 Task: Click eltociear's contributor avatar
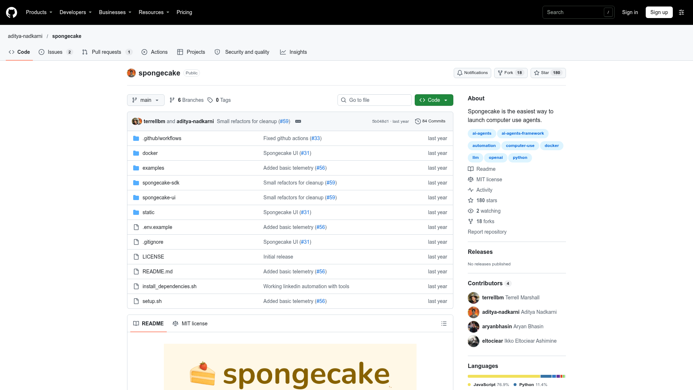[x=474, y=341]
